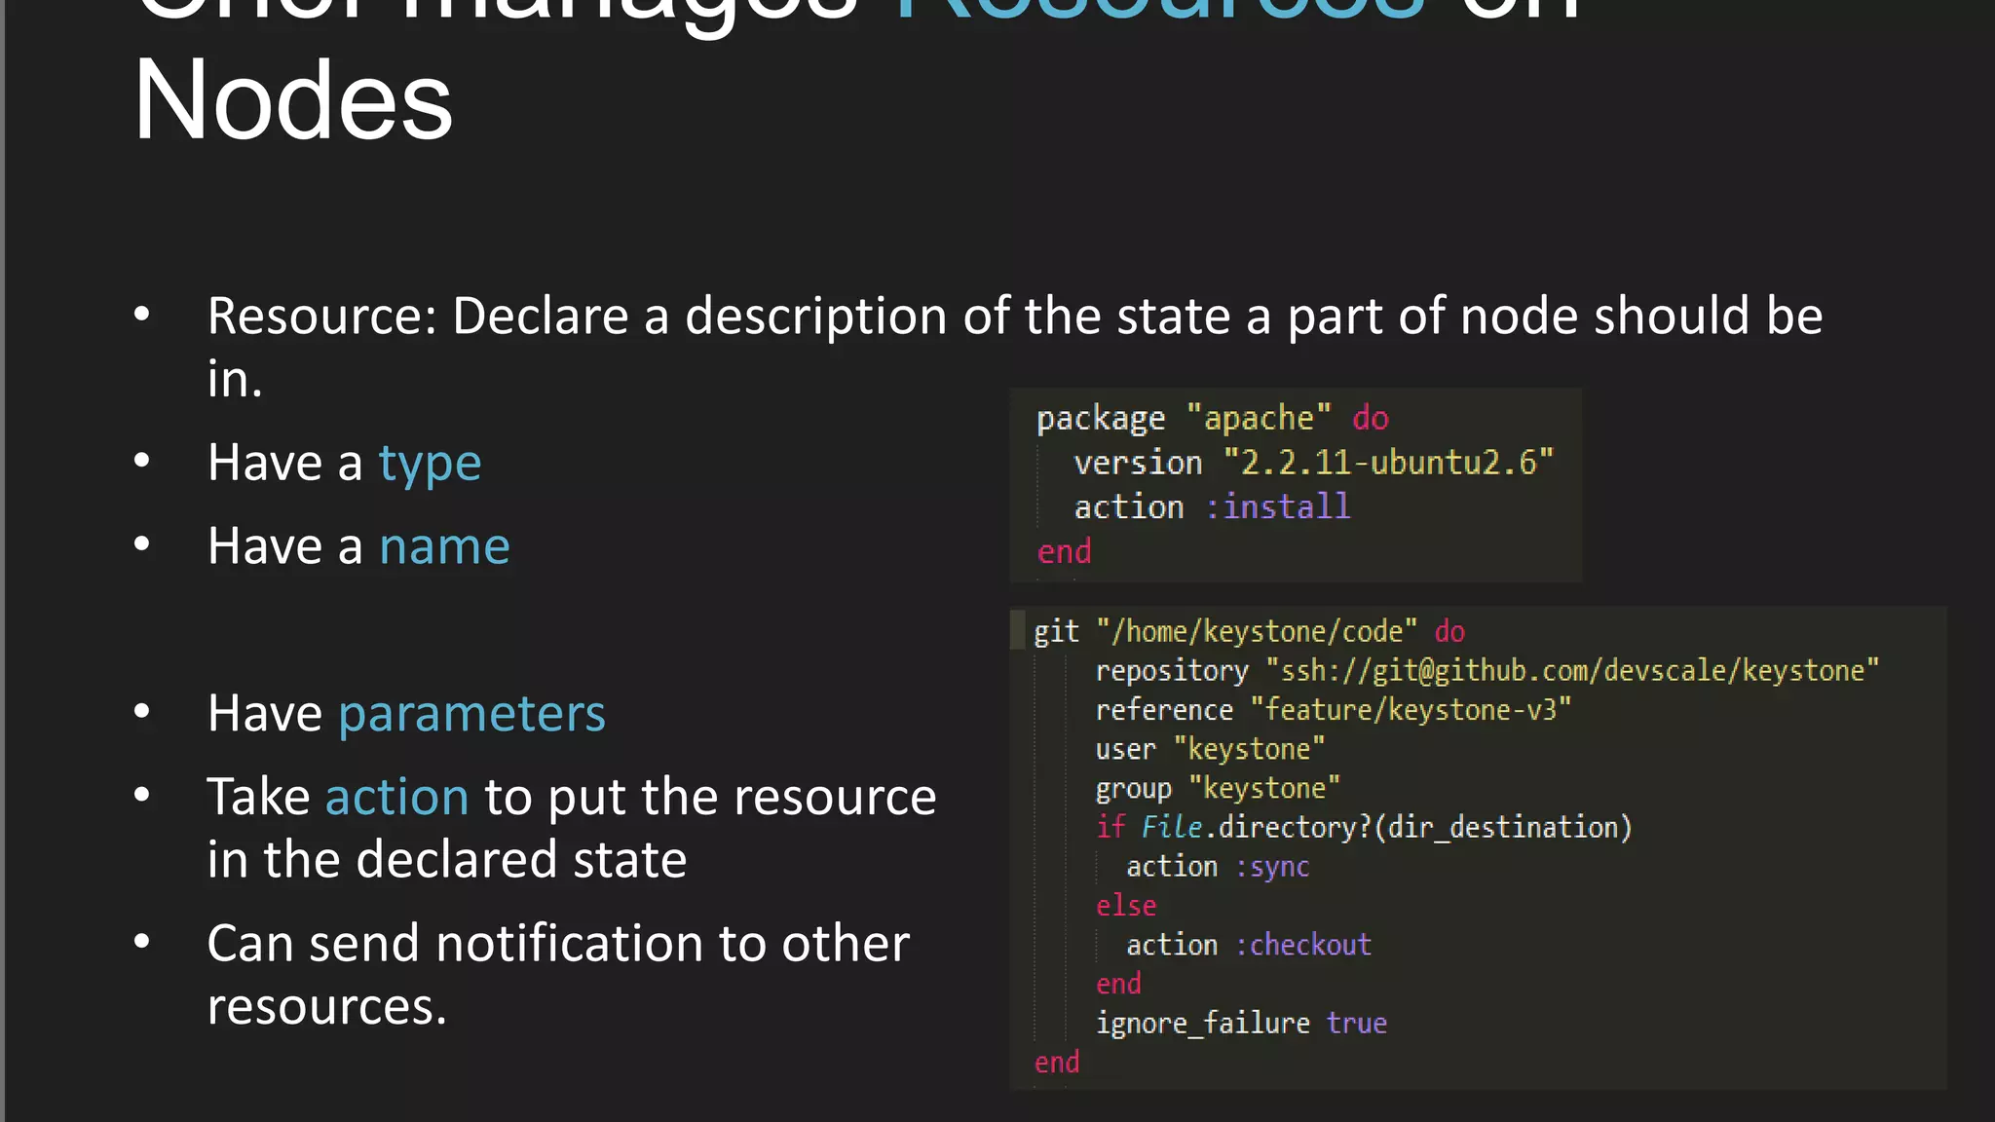Click the 'user "keystone"' code line
Image resolution: width=1995 pixels, height=1122 pixels.
tap(1210, 749)
